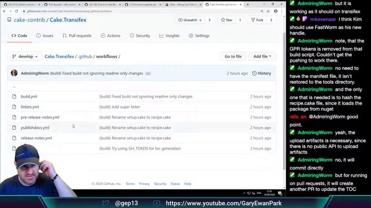Viewport: 371px width, 208px height.
Task: Click the browser back arrow
Action: tap(5, 11)
